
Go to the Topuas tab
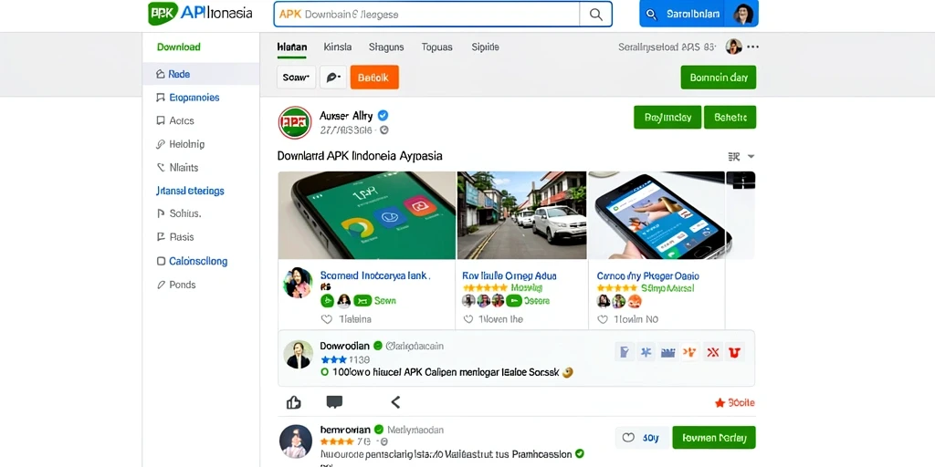point(437,47)
